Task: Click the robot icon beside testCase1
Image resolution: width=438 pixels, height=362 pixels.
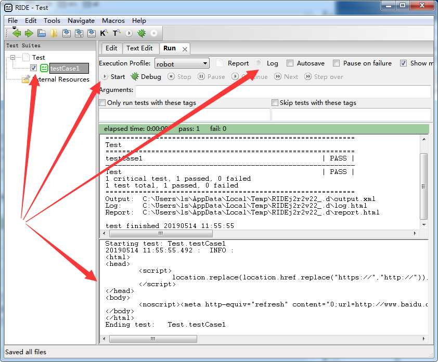Action: point(44,68)
